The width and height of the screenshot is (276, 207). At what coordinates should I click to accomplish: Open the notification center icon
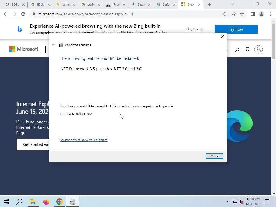[x=267, y=202]
